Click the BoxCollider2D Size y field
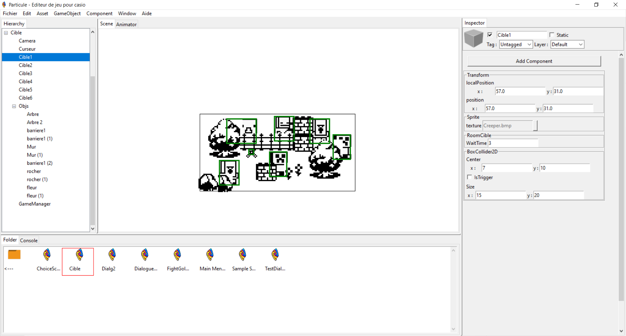The height and width of the screenshot is (336, 626). click(559, 195)
